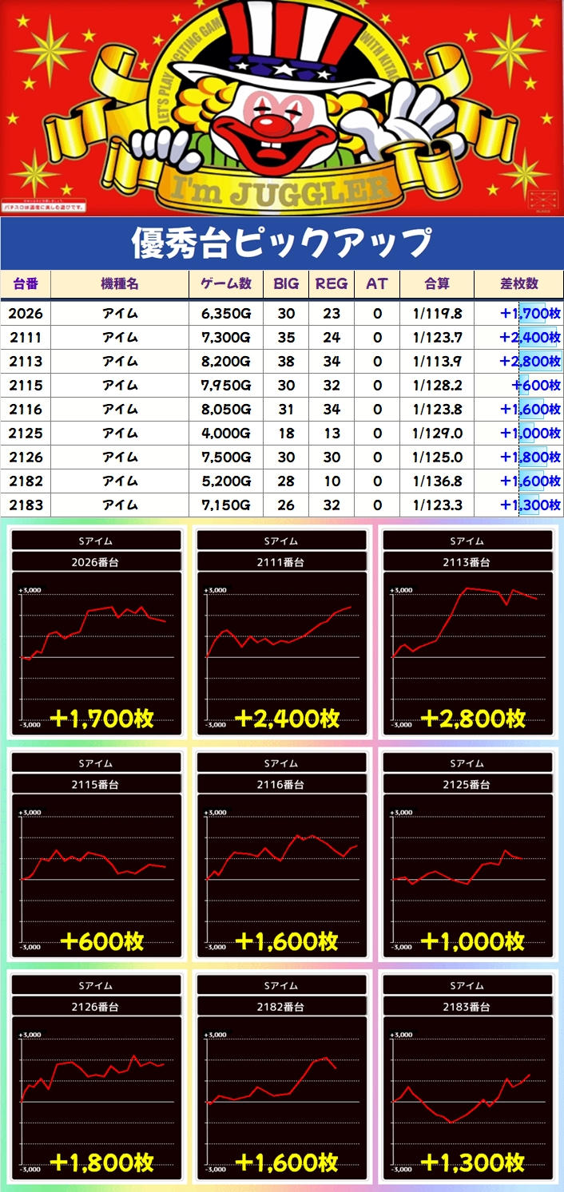Click the I'm JUGGLER logo ribbon

[x=282, y=188]
